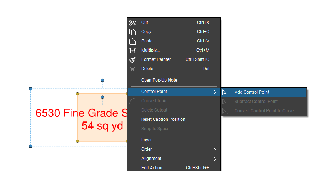The image size is (321, 171).
Task: Click the top-left blue square selection handle
Action: 30,89
